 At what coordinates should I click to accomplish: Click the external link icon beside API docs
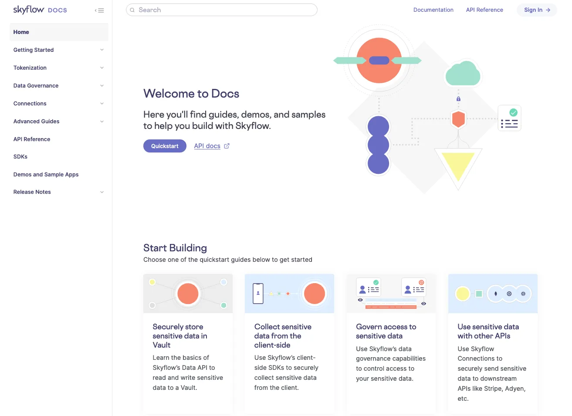pyautogui.click(x=227, y=146)
